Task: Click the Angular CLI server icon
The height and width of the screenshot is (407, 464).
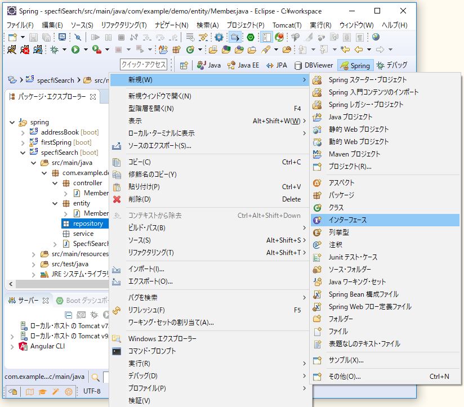Action: (x=23, y=346)
